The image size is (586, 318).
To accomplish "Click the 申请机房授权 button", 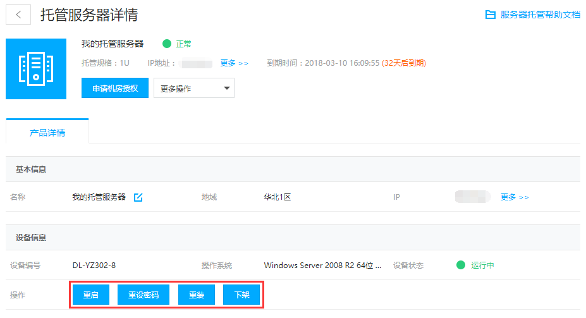I will [x=115, y=88].
